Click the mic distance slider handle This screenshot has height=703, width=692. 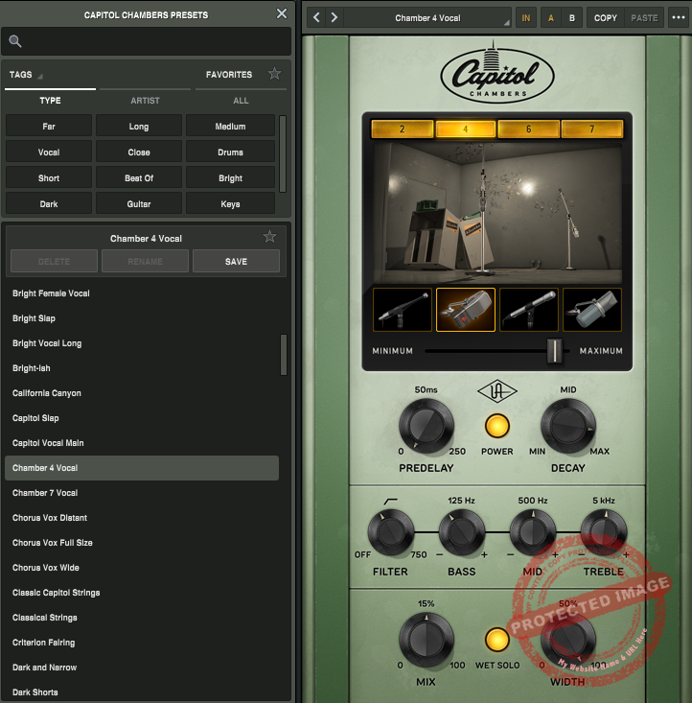point(554,351)
